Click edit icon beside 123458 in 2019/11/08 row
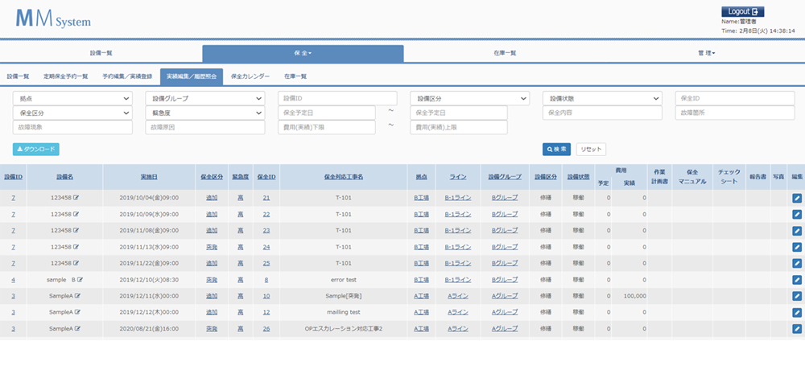 point(76,230)
